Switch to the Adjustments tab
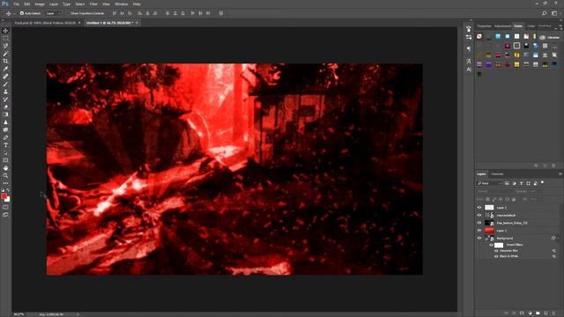564x317 pixels. 502,26
